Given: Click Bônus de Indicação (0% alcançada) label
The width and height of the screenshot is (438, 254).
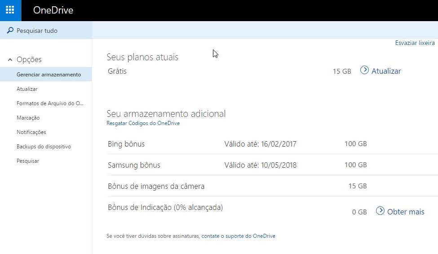Looking at the screenshot, I should 165,207.
